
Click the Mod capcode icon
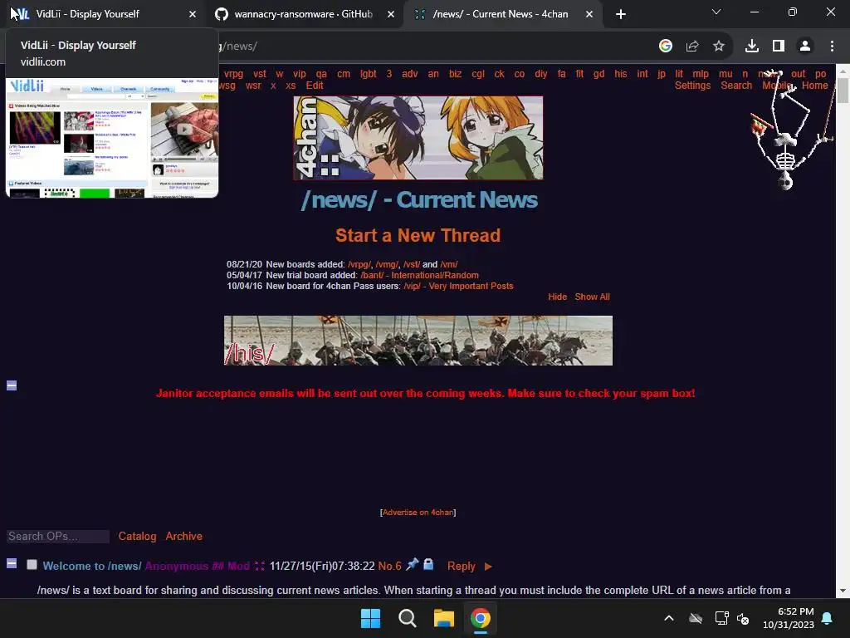[x=260, y=566]
